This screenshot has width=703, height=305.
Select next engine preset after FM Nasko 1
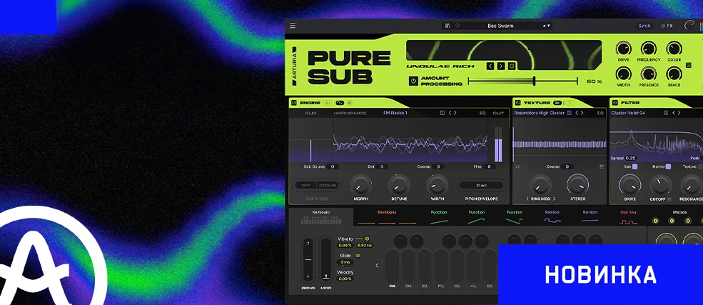point(455,113)
